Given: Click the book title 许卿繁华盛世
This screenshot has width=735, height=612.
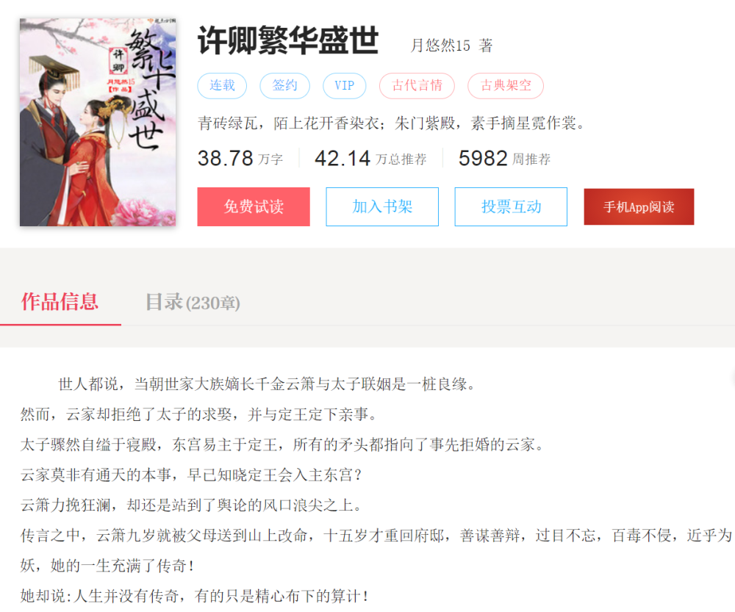Looking at the screenshot, I should 288,40.
